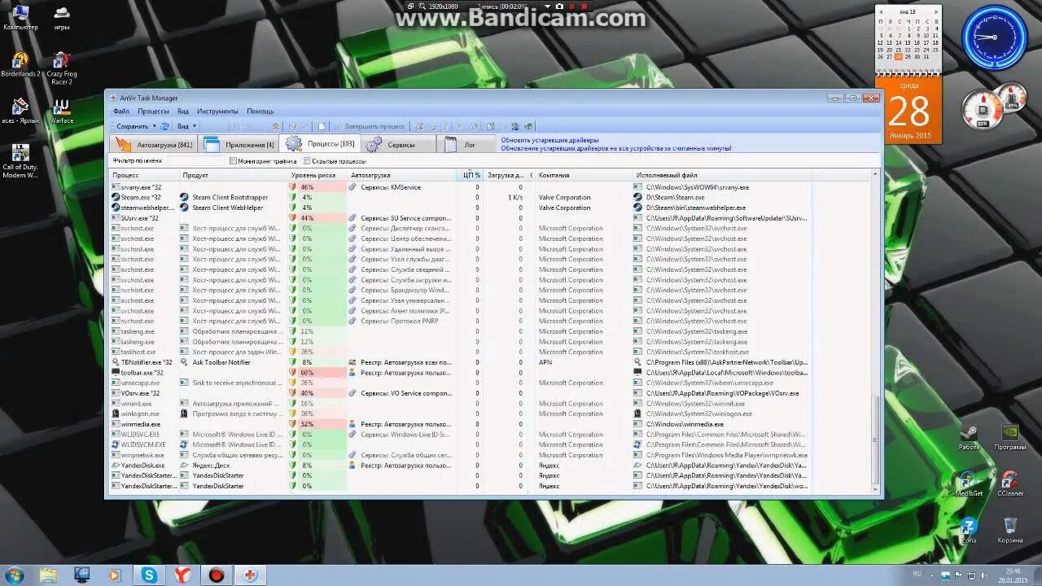The image size is (1042, 586).
Task: Select the toolbar.exe *32 process row
Action: [x=461, y=373]
